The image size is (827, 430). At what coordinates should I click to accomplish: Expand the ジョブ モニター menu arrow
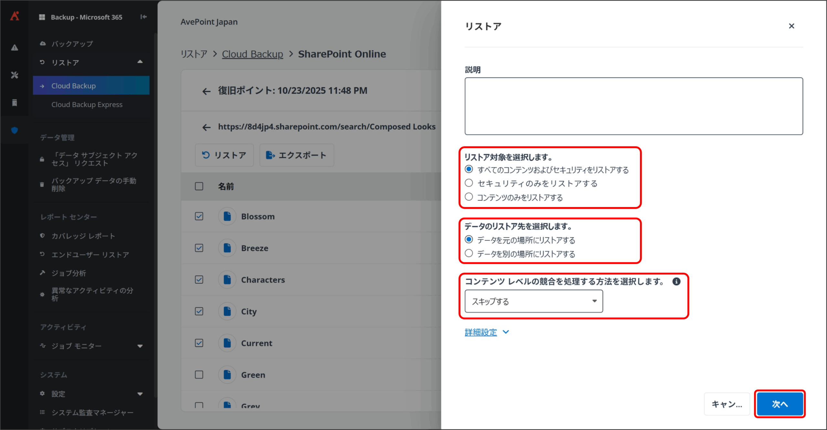click(140, 346)
